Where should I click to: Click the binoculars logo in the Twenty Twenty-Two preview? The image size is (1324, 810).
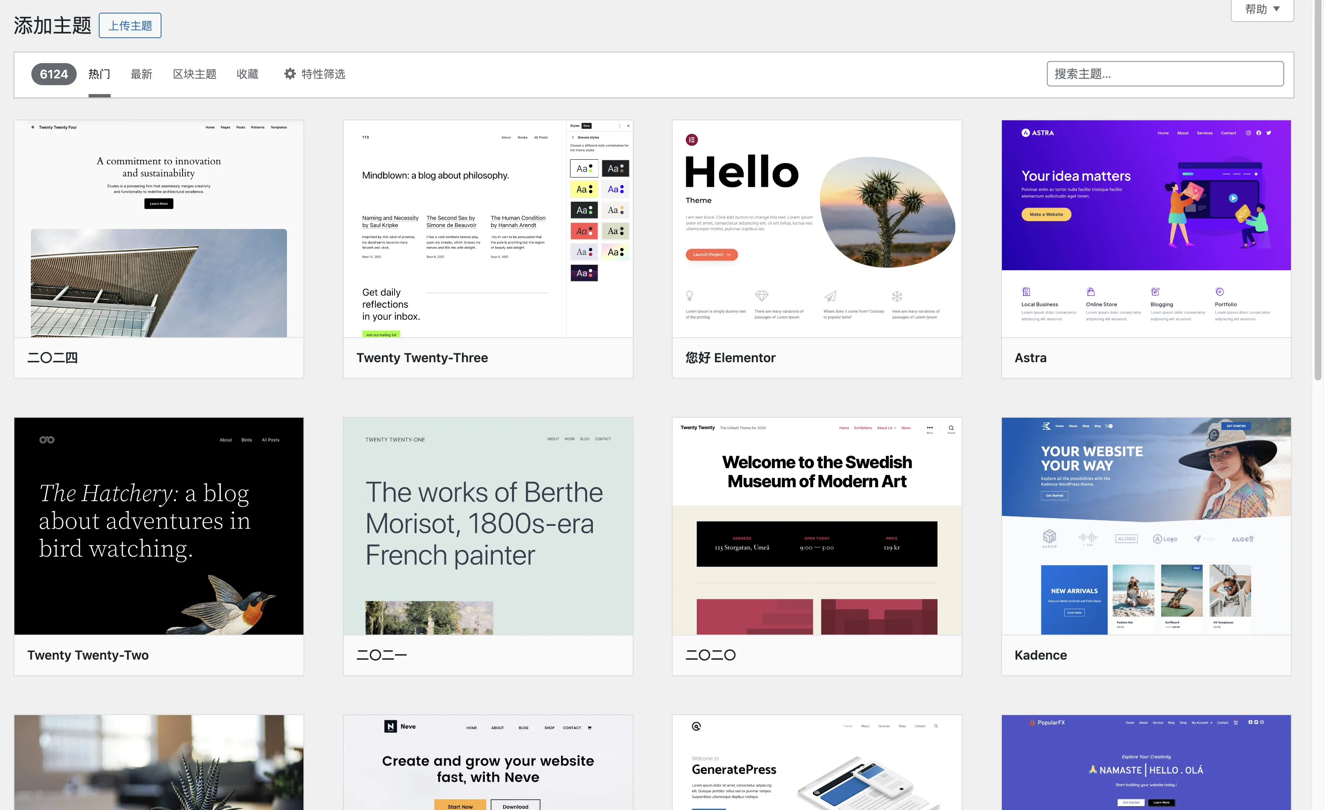pyautogui.click(x=47, y=440)
